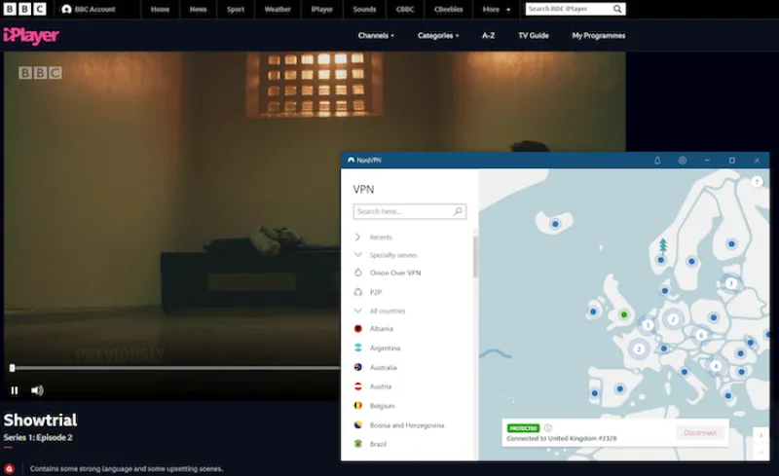Click the Disconnect button in NordVPN
Image resolution: width=779 pixels, height=476 pixels.
(700, 433)
